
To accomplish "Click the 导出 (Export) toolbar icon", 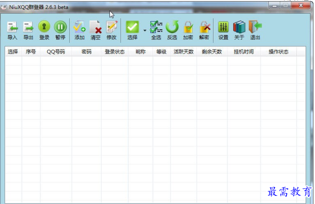I will [x=28, y=30].
